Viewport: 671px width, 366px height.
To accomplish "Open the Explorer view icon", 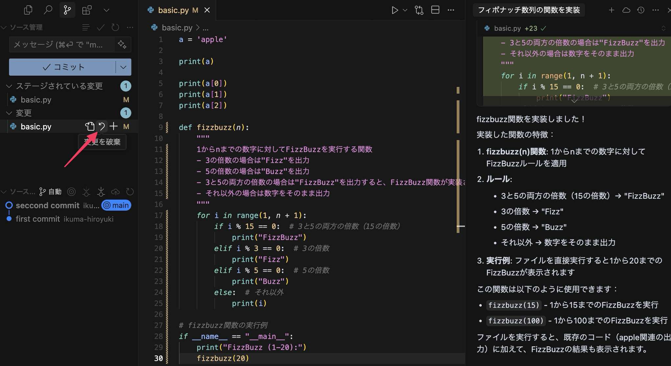I will [28, 10].
